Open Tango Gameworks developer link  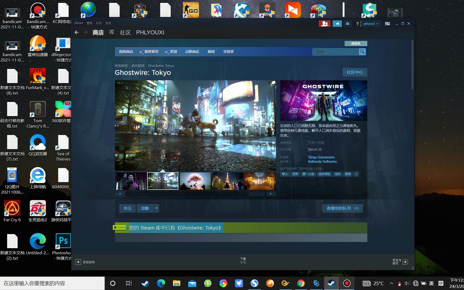[321, 157]
